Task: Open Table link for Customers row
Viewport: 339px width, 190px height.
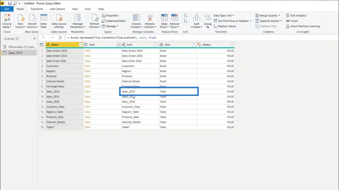Action: pos(87,66)
